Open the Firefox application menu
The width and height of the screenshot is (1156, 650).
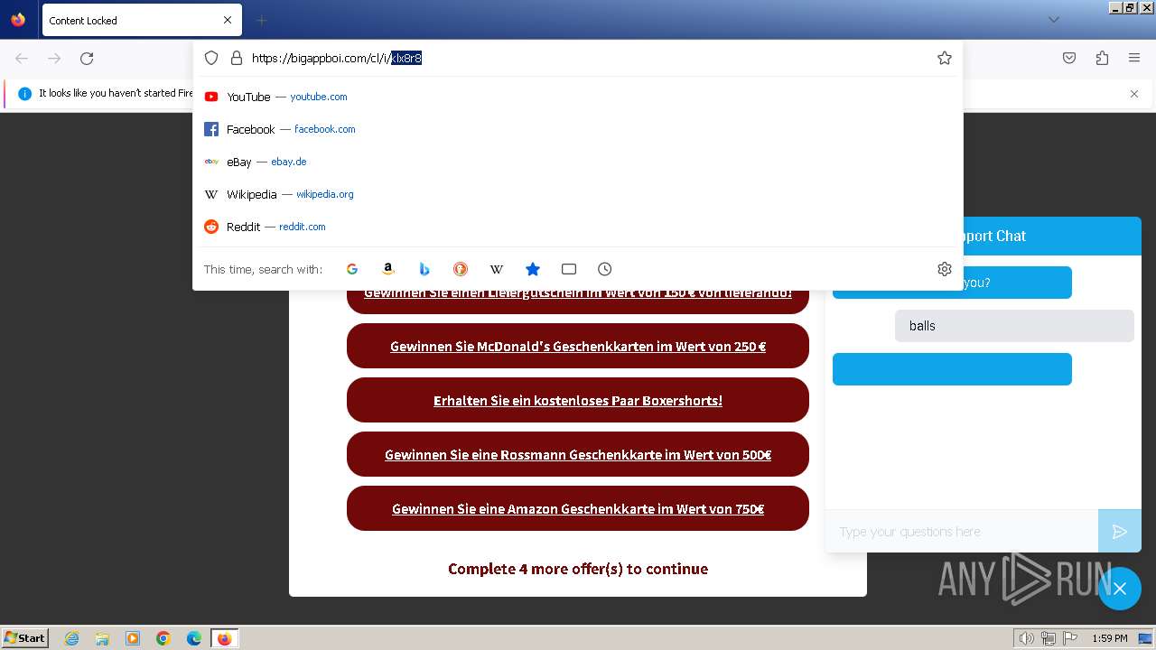pos(1134,58)
